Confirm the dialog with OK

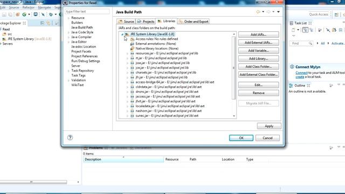pyautogui.click(x=241, y=138)
